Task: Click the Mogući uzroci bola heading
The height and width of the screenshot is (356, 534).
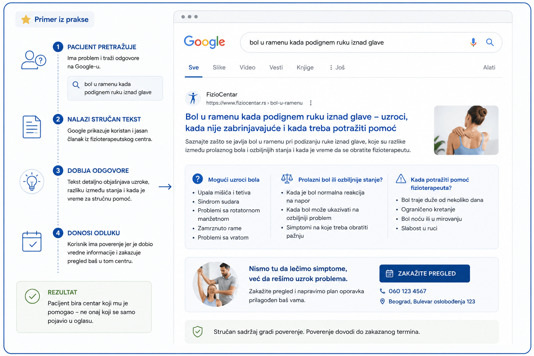Action: [x=234, y=180]
